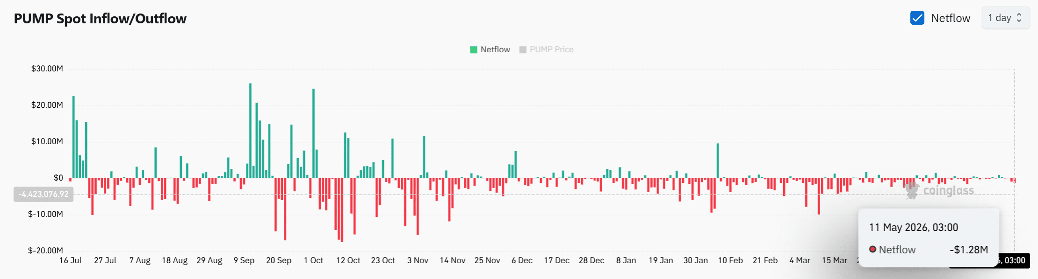Click the 9 Sep x-axis date
The height and width of the screenshot is (279, 1038).
244,260
